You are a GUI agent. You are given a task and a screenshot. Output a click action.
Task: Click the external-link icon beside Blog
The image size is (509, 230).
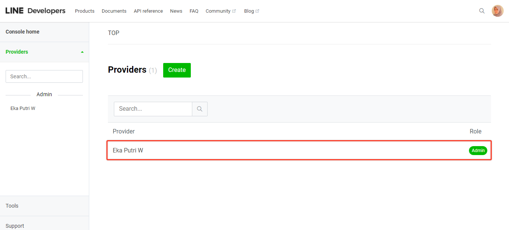pos(257,11)
